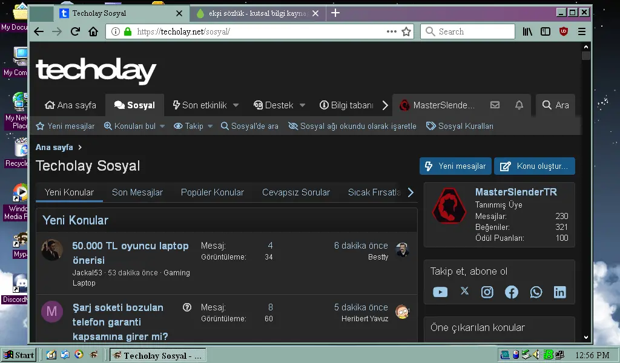Click the techolay logo
Viewport: 620px width, 363px height.
pyautogui.click(x=96, y=71)
